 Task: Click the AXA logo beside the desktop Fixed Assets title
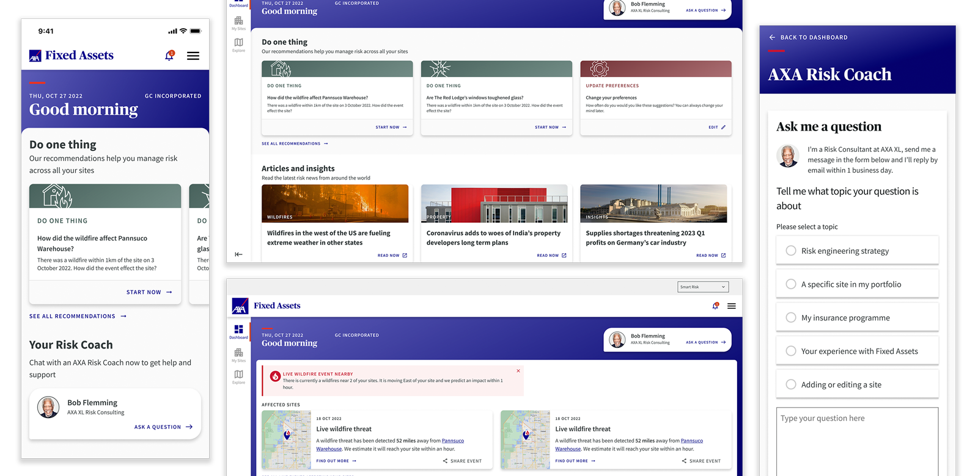[x=240, y=306]
